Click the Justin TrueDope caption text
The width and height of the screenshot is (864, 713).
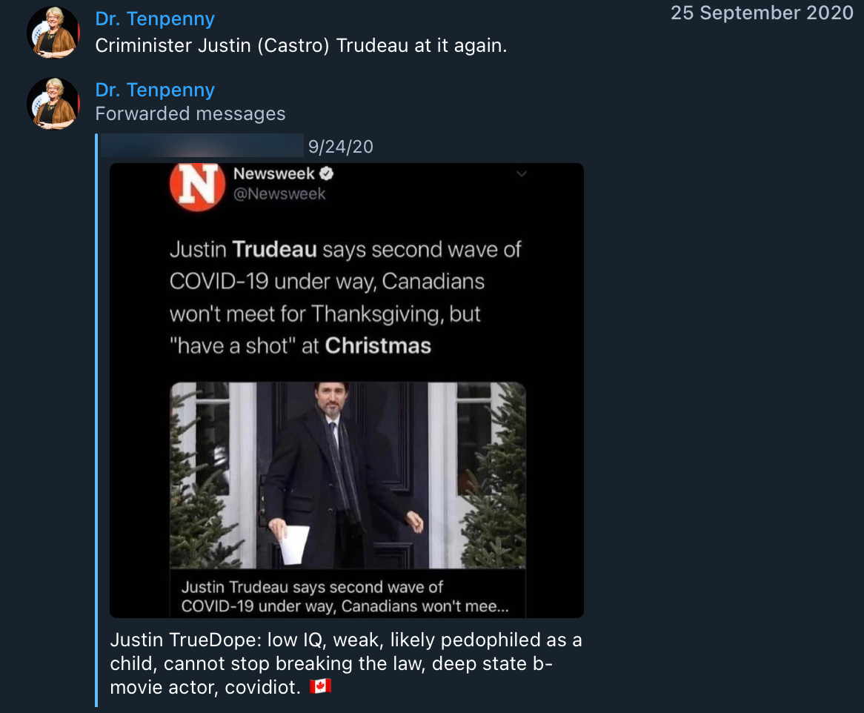[345, 663]
